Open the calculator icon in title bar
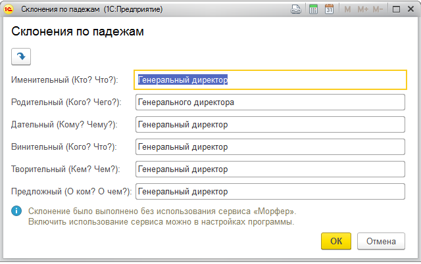Screen dimensions: 421x264 (x=313, y=9)
